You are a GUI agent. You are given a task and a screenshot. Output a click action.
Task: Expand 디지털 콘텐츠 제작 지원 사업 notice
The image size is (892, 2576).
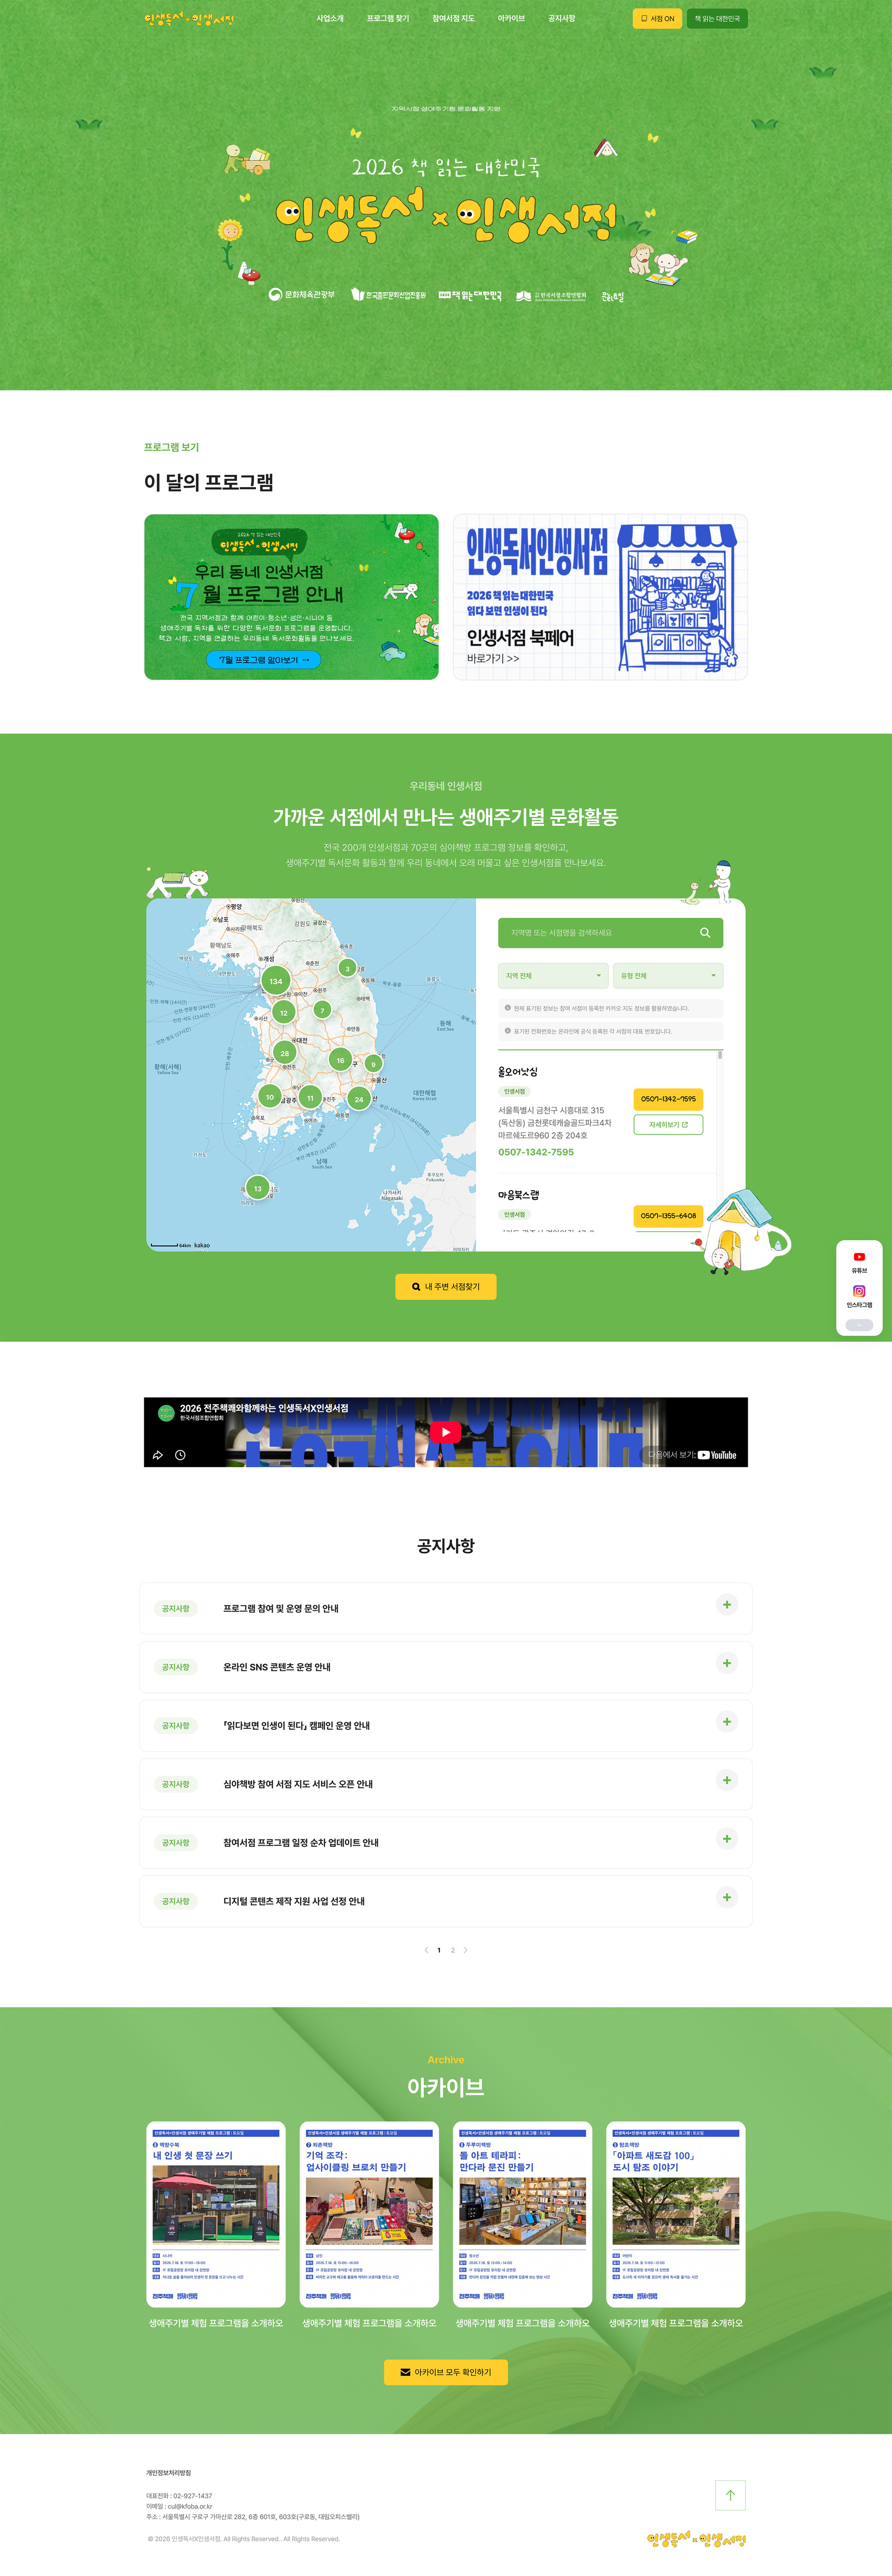446,1901
